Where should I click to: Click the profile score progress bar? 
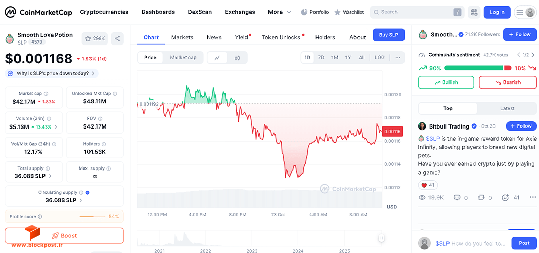tap(92, 216)
